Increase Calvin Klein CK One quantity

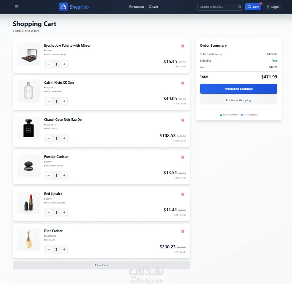click(x=64, y=101)
